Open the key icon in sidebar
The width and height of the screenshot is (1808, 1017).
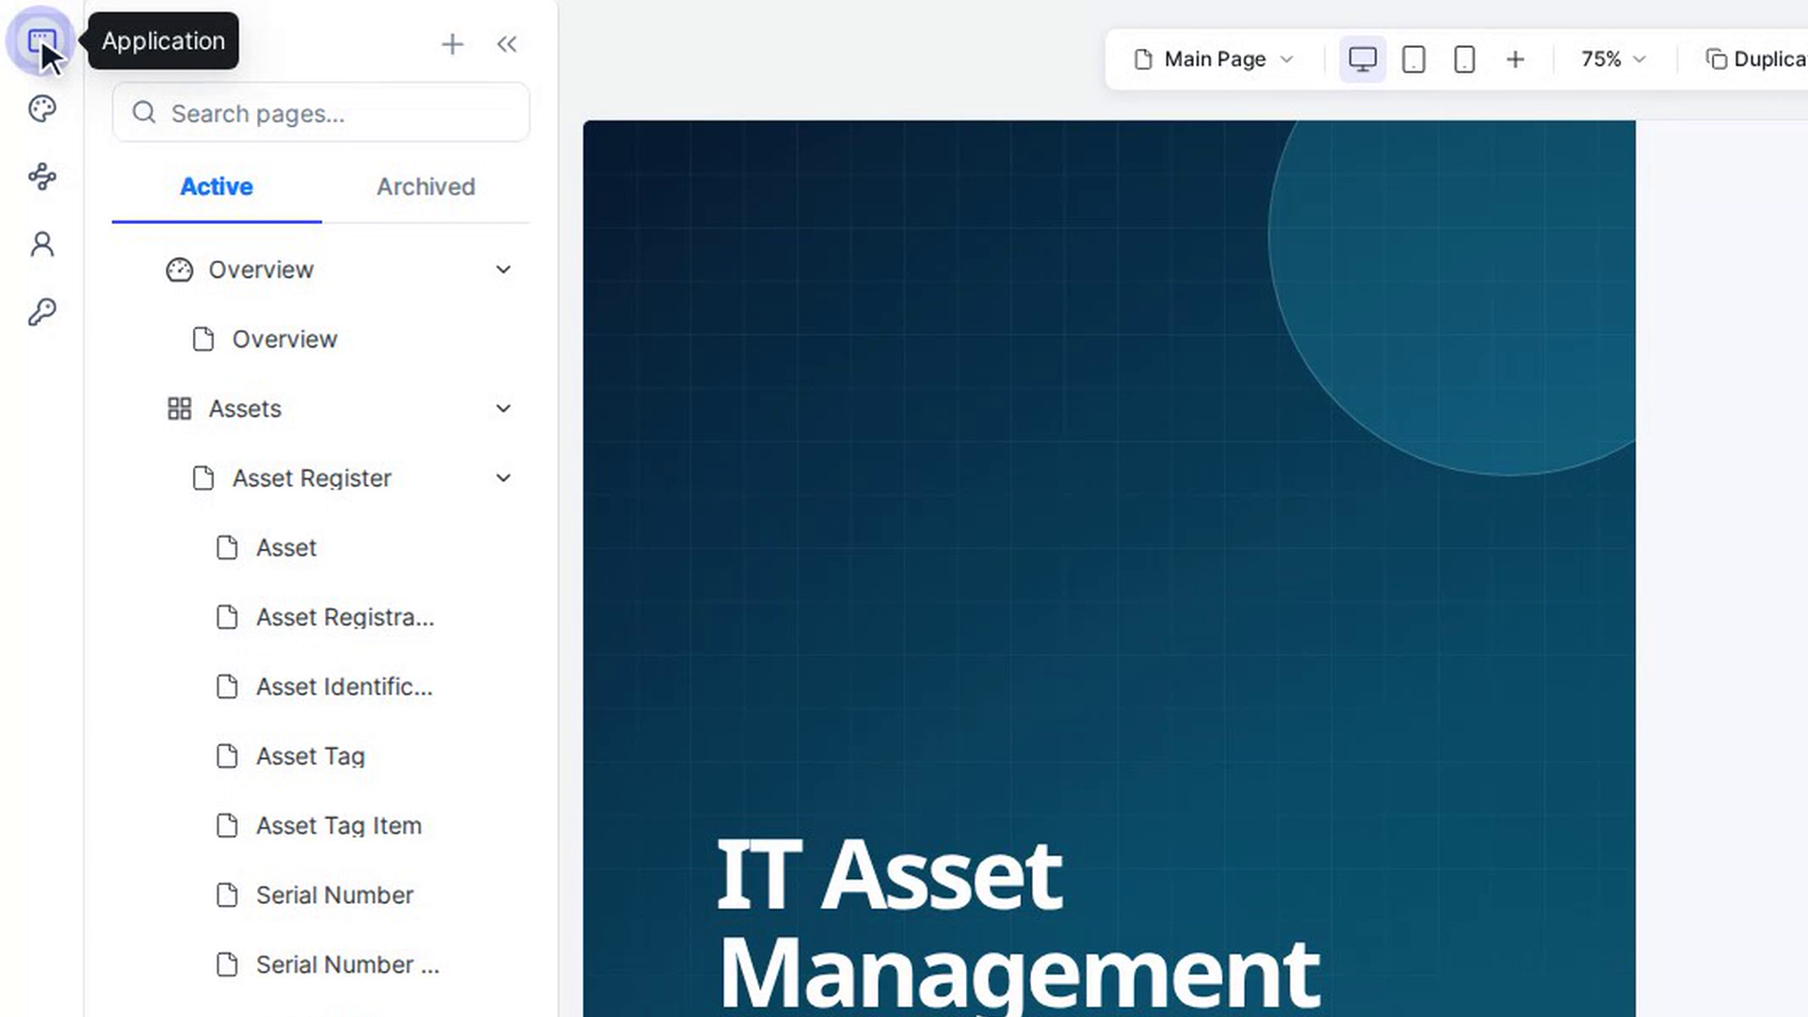pyautogui.click(x=41, y=312)
